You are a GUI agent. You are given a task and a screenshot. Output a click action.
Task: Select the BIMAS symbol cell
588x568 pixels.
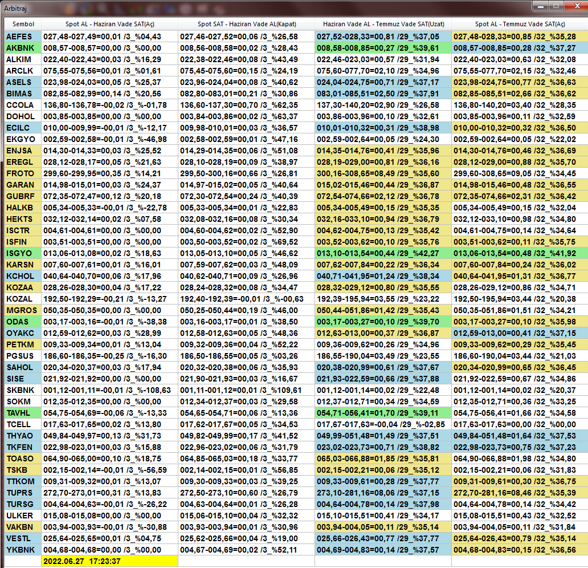(22, 94)
